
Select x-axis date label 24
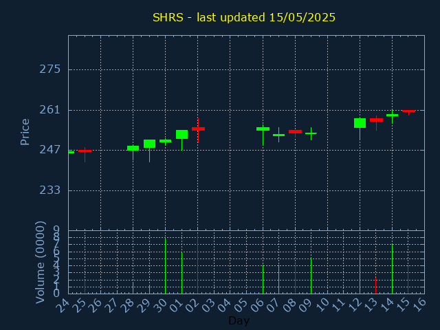tap(63, 305)
